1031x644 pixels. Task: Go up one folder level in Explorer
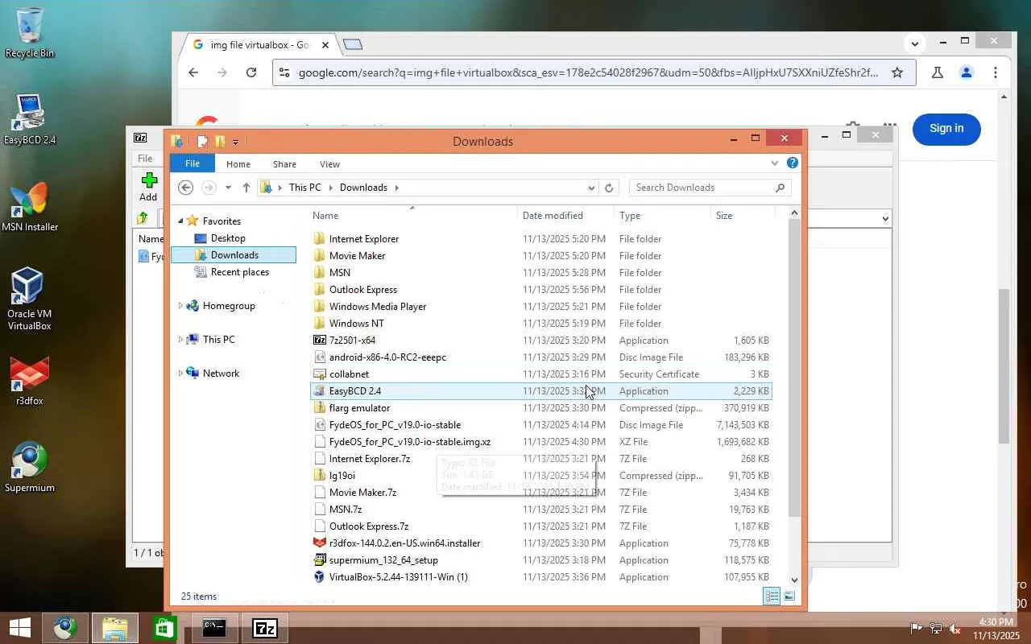246,188
